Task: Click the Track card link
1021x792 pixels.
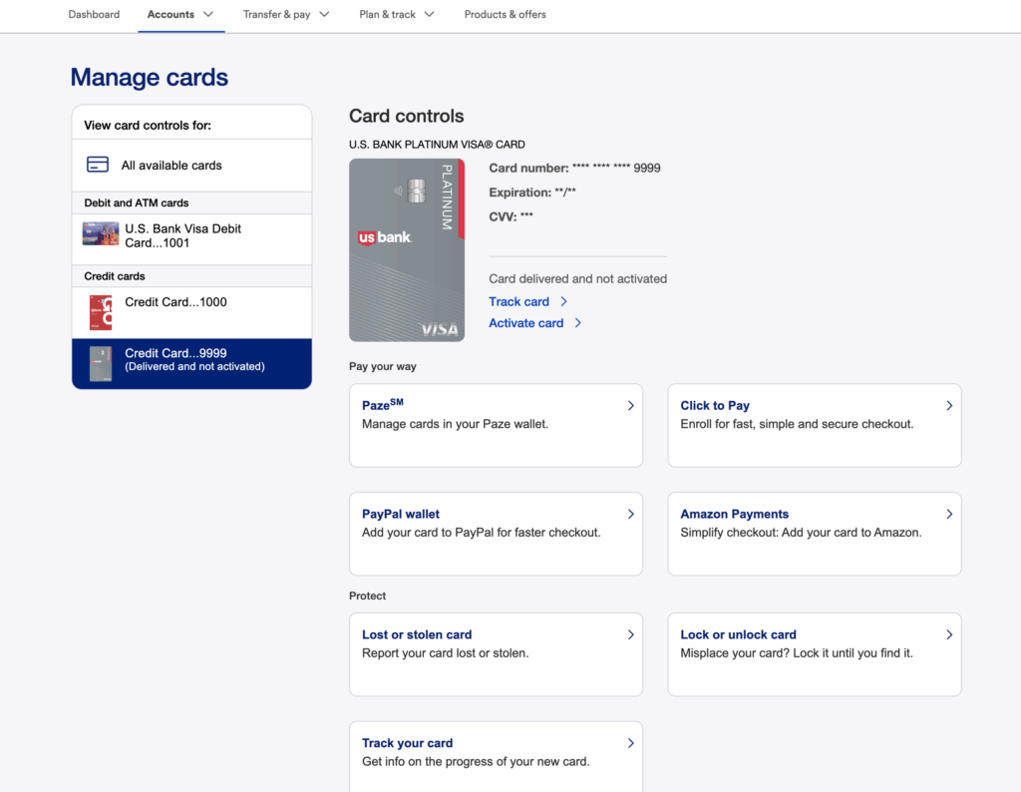Action: (x=518, y=301)
